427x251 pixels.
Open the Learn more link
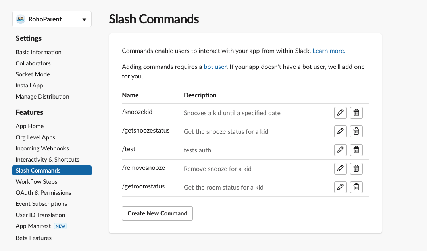tap(329, 51)
